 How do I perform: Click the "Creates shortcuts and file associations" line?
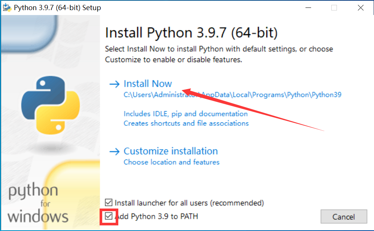pos(186,123)
